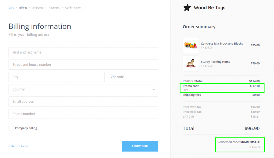Click the Wood Be Toys star logo

187,7
